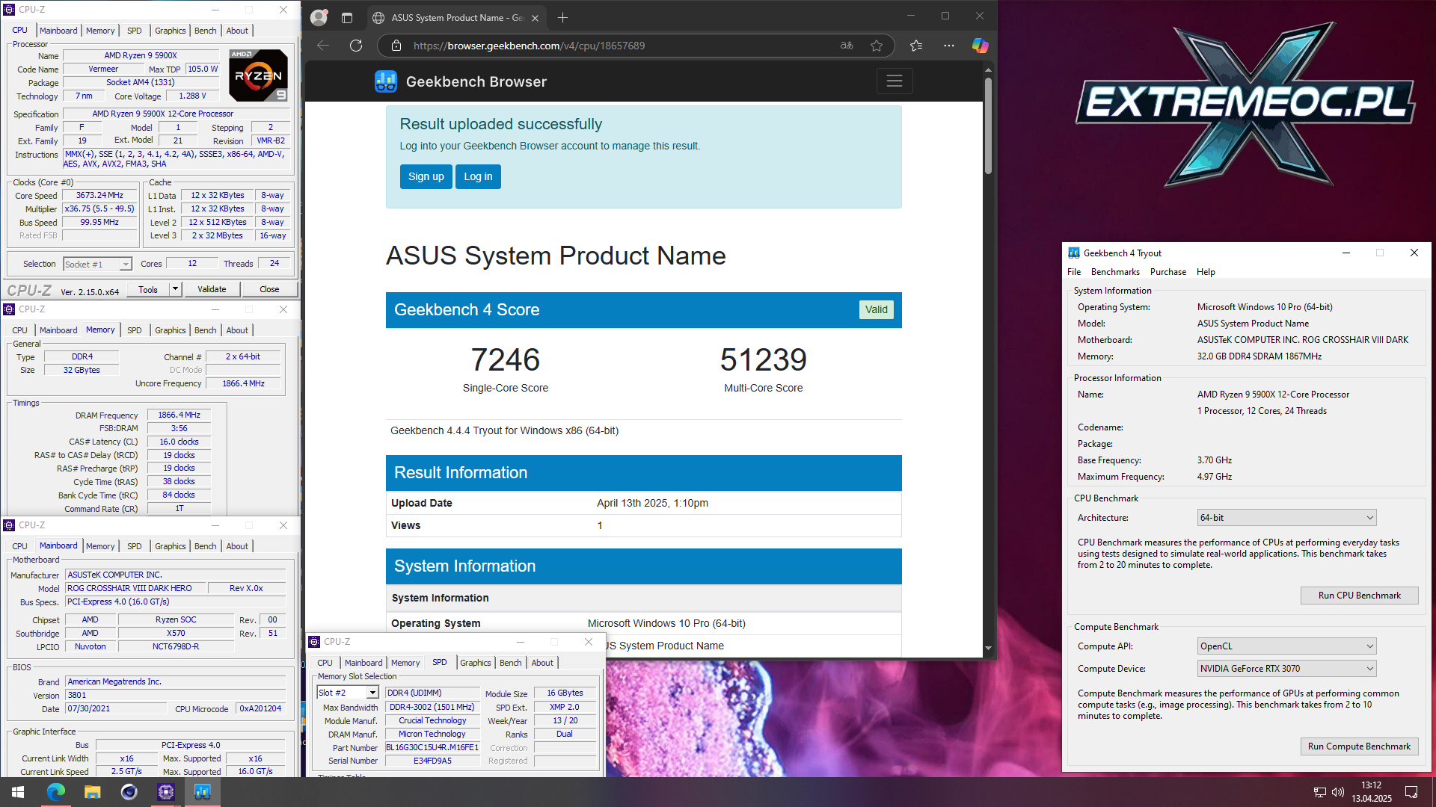Click the CPU-Z taskbar icon

pos(166,792)
